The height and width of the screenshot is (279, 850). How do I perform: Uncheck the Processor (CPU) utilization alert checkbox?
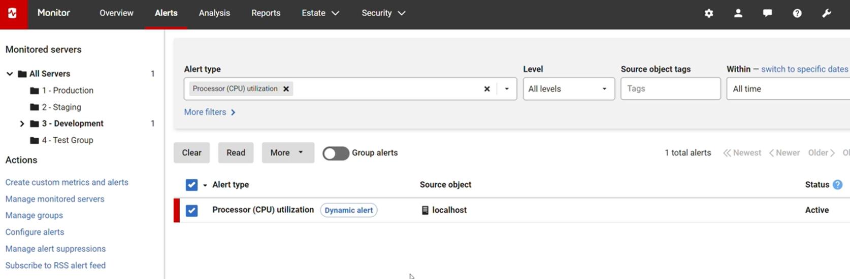point(191,210)
